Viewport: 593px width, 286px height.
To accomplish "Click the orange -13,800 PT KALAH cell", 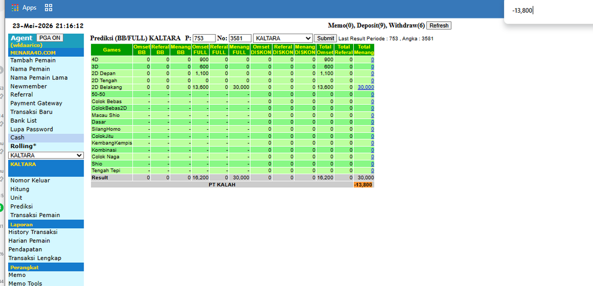I will pyautogui.click(x=364, y=185).
